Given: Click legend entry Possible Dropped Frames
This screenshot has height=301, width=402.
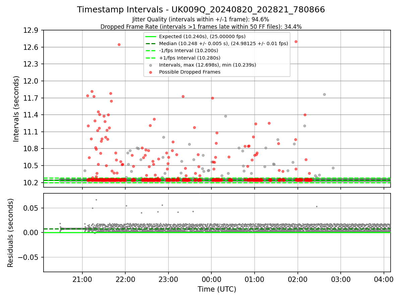Looking at the screenshot, I should click(190, 72).
